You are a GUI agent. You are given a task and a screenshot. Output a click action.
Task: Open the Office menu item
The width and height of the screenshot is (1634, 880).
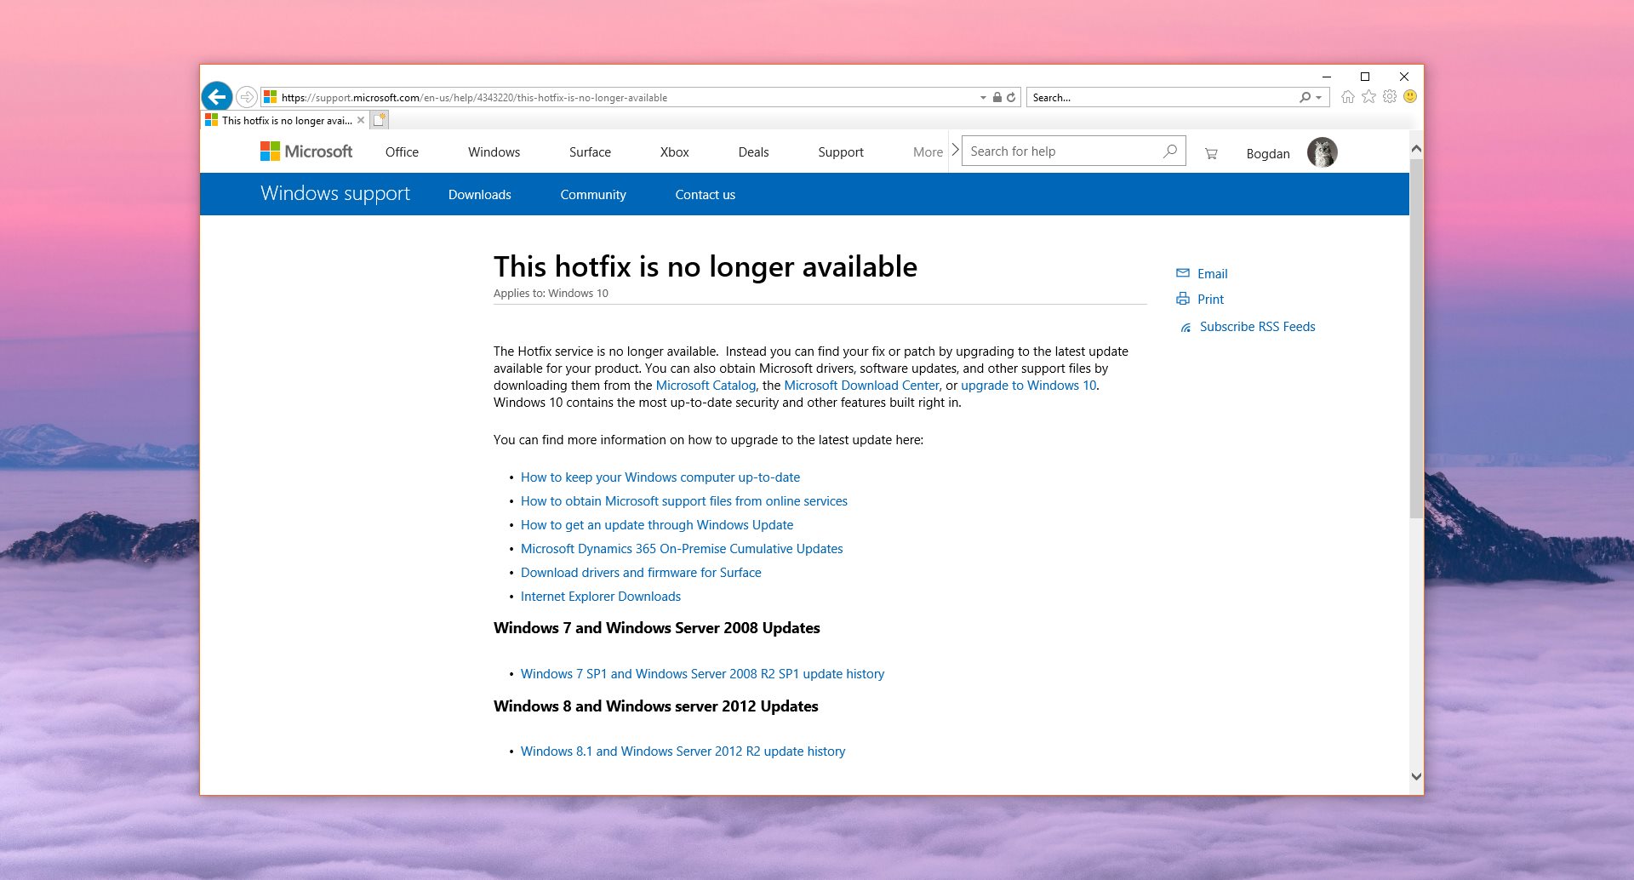pos(402,152)
